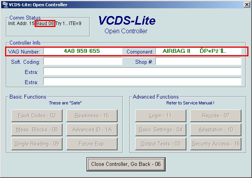Click the second Extra field
This screenshot has height=178, width=252.
click(x=142, y=81)
